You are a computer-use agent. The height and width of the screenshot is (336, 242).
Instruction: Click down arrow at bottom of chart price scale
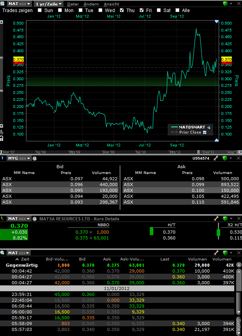coord(2,126)
